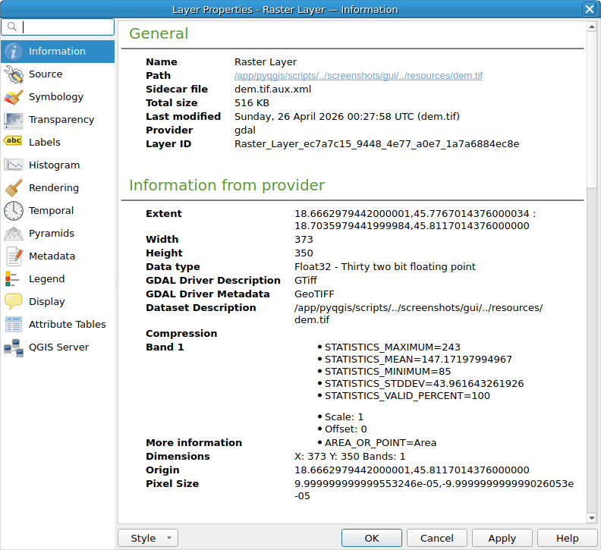Click the Metadata document icon

[x=14, y=256]
